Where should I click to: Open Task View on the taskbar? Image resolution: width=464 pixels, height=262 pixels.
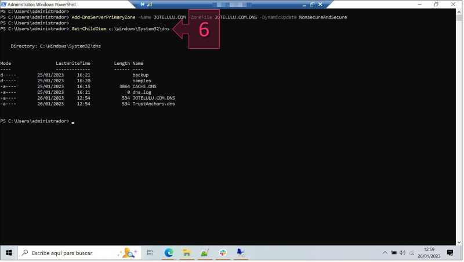coord(150,253)
